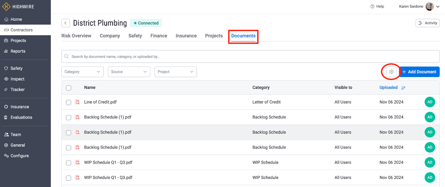Click the Highwire logo icon

pos(6,6)
